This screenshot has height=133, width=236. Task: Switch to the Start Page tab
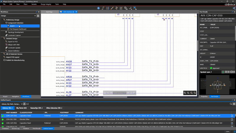pos(49,12)
